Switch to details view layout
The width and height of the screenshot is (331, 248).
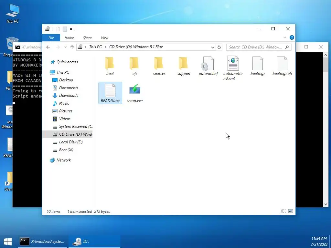click(x=283, y=211)
